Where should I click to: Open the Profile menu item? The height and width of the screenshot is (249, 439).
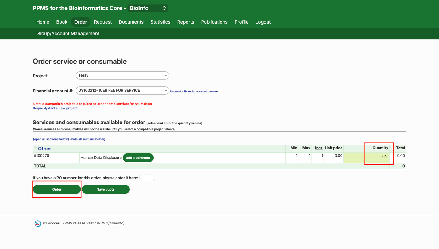[241, 22]
